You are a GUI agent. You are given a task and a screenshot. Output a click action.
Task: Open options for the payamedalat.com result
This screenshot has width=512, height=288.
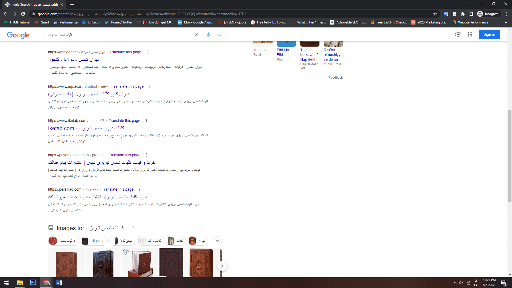[x=146, y=155]
